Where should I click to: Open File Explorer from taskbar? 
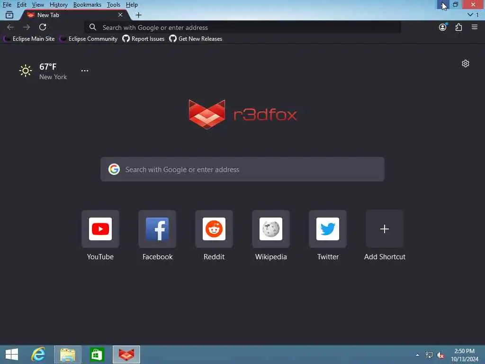68,355
